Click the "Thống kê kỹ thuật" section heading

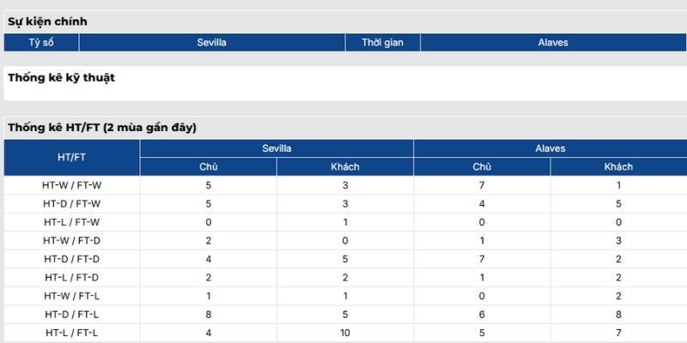pyautogui.click(x=62, y=77)
